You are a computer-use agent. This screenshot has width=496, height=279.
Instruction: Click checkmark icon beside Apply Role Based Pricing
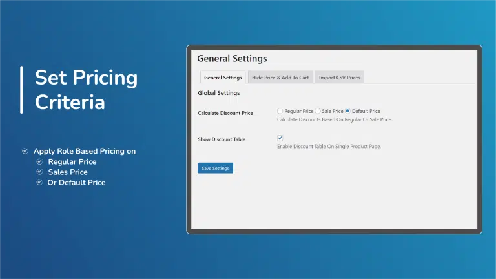pyautogui.click(x=25, y=151)
